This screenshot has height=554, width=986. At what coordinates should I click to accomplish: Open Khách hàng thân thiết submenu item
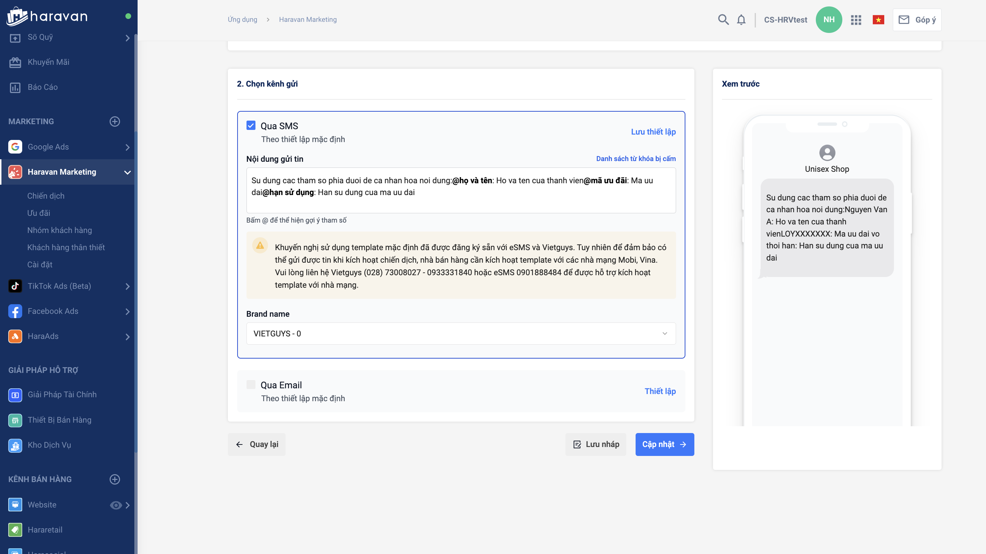click(66, 247)
